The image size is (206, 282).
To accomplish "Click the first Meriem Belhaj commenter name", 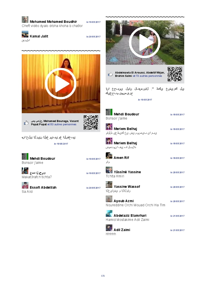I will coord(125,129).
